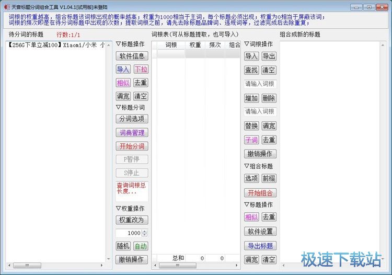Click the 导出 button in 词根操作
Image resolution: width=392 pixels, height=275 pixels.
tap(269, 56)
